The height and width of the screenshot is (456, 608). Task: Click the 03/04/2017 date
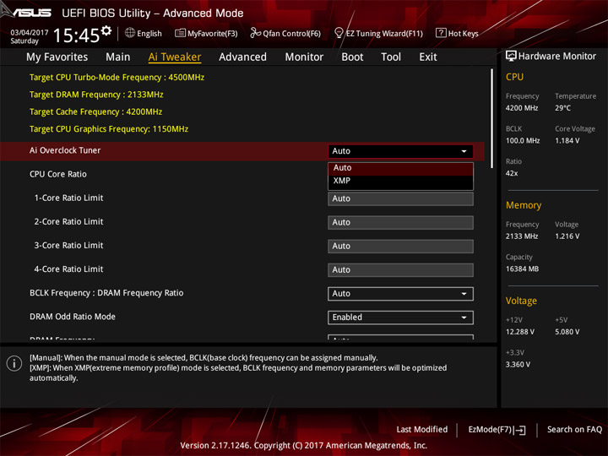tap(30, 32)
